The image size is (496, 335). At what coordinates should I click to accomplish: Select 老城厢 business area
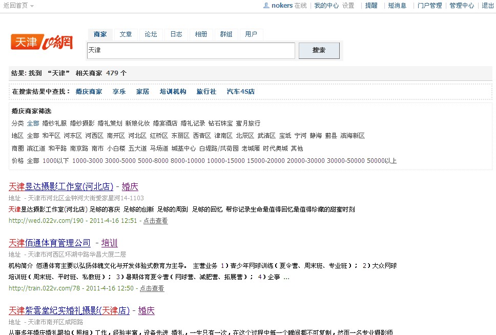click(x=251, y=149)
